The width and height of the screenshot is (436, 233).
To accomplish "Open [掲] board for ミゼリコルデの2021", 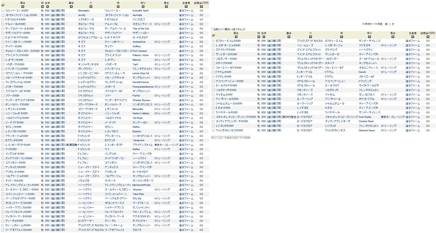I will (x=58, y=20).
